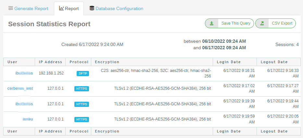Image resolution: width=303 pixels, height=138 pixels.
Task: Click the sliders icon beside Generate Report
Action: coord(11,8)
